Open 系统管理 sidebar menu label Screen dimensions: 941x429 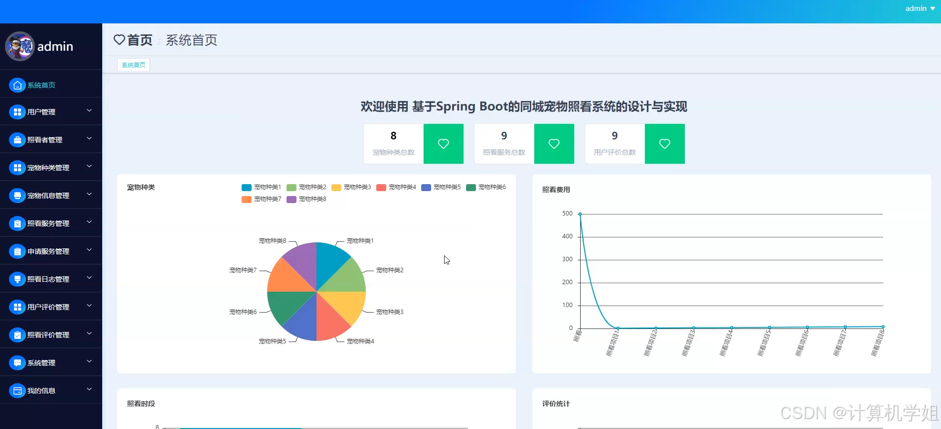tap(41, 363)
